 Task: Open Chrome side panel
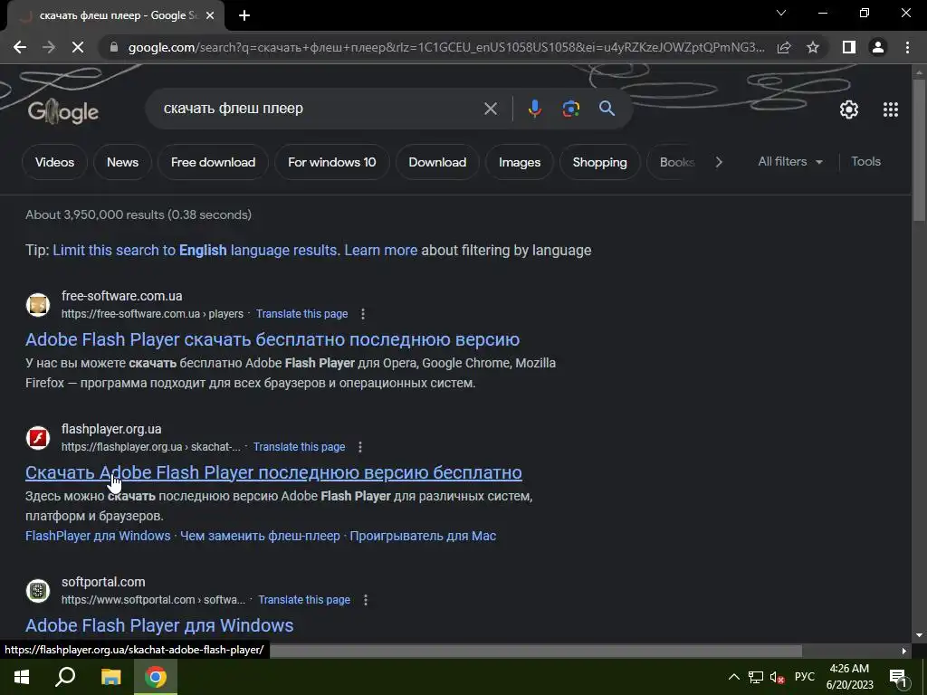(848, 47)
